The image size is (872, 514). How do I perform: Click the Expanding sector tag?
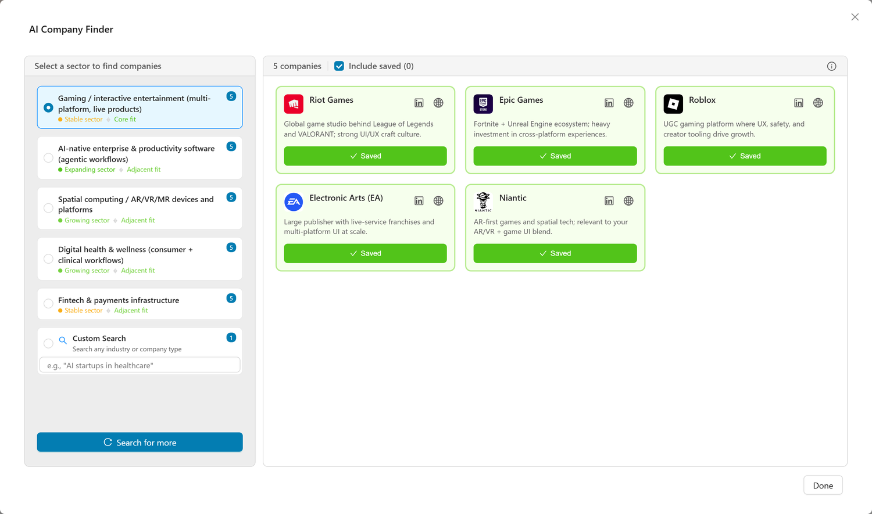90,170
